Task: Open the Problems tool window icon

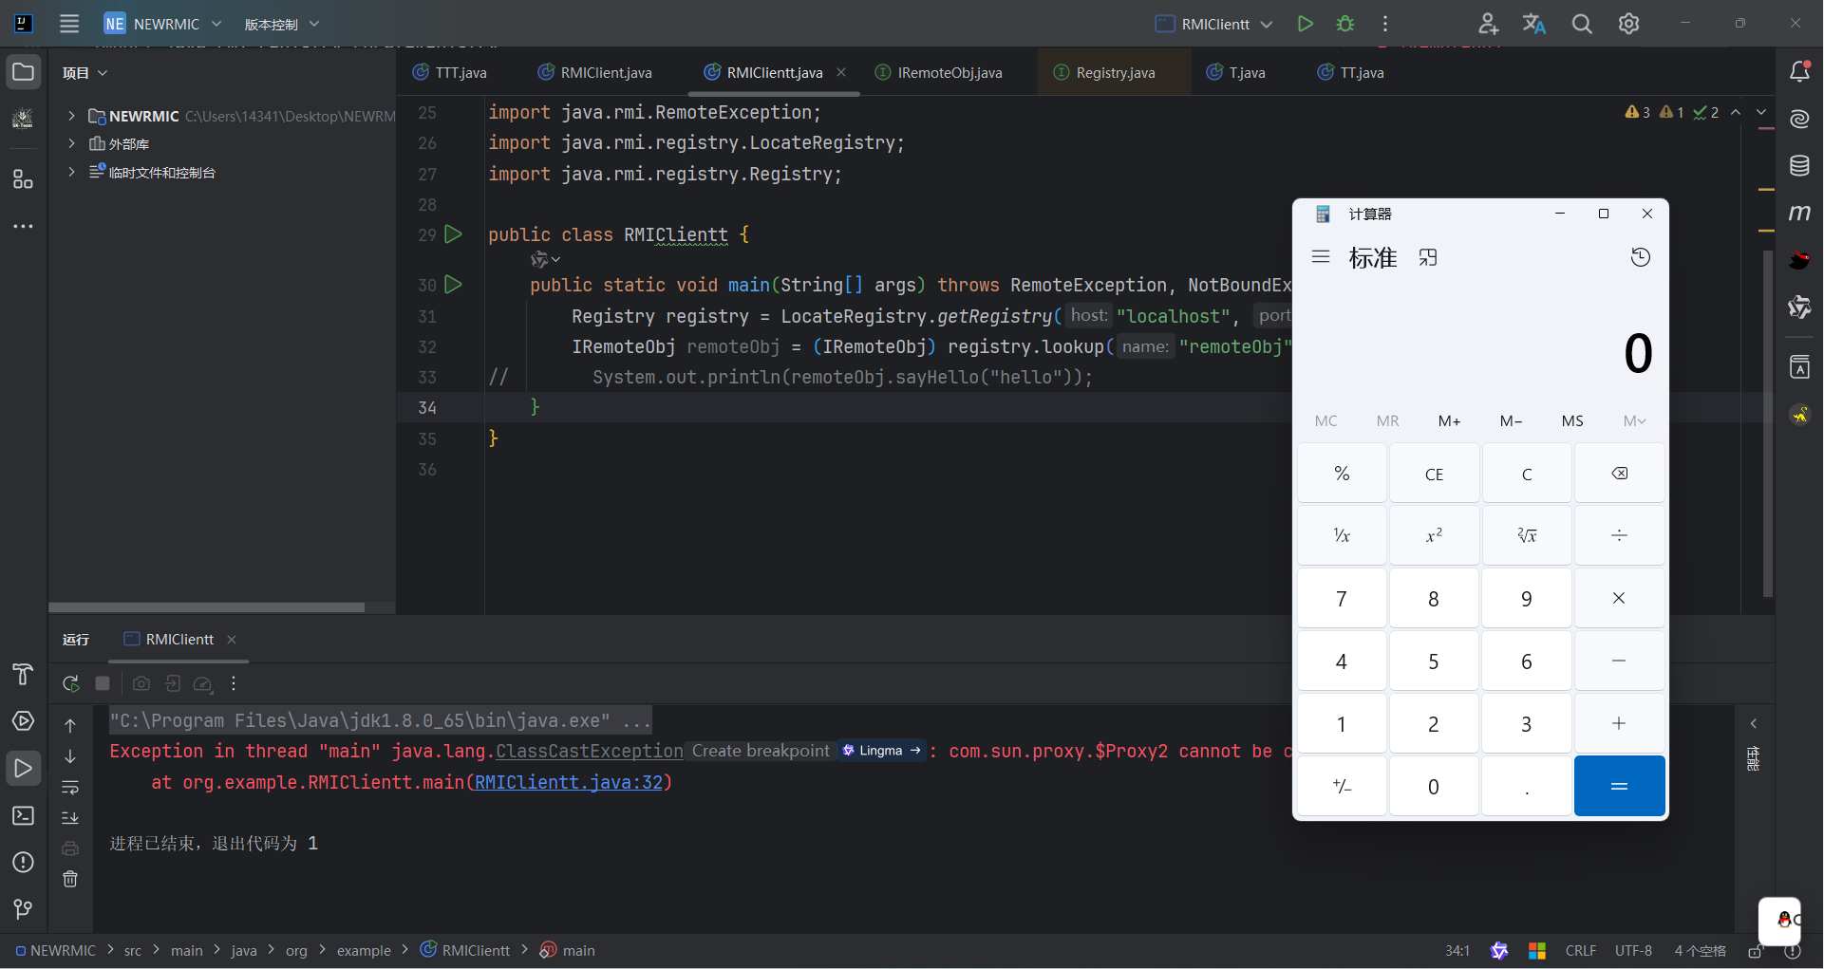Action: click(x=23, y=862)
